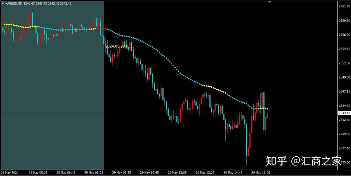Click the 2359.30 price axis label
Screen dimensions: 351x176
point(344,20)
